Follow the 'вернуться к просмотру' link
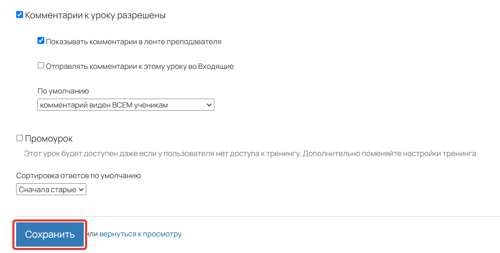The height and width of the screenshot is (253, 500). 140,234
